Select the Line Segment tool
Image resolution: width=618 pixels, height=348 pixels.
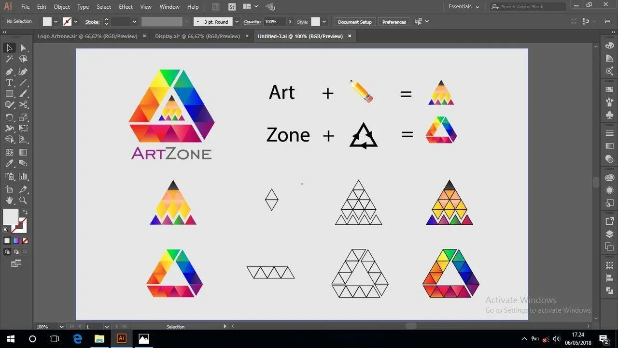point(23,83)
